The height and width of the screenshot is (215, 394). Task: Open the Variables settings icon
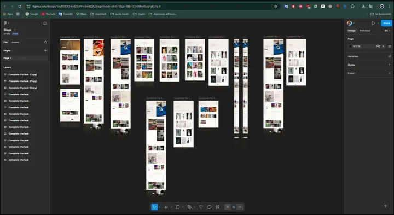390,56
